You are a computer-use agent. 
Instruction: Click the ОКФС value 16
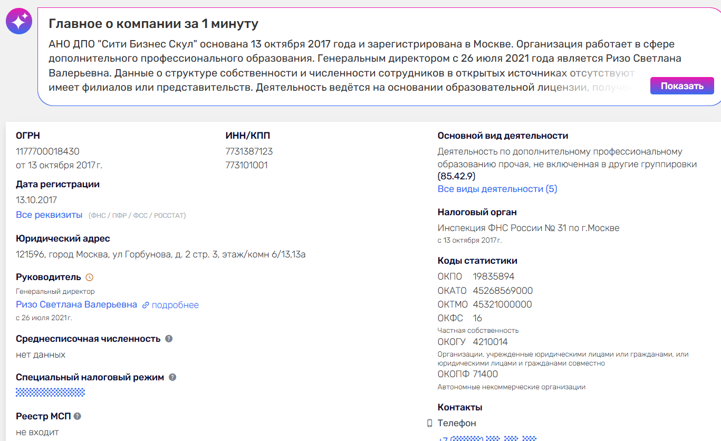[x=477, y=318]
